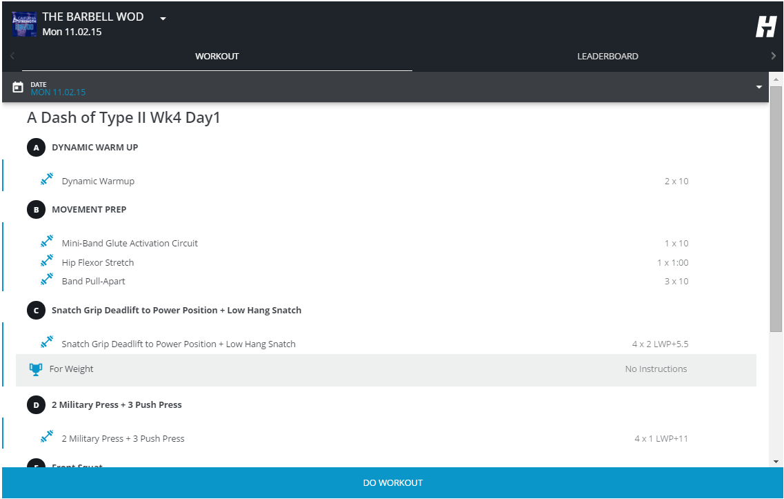The height and width of the screenshot is (499, 784).
Task: Go to previous day with left chevron
Action: pos(12,55)
